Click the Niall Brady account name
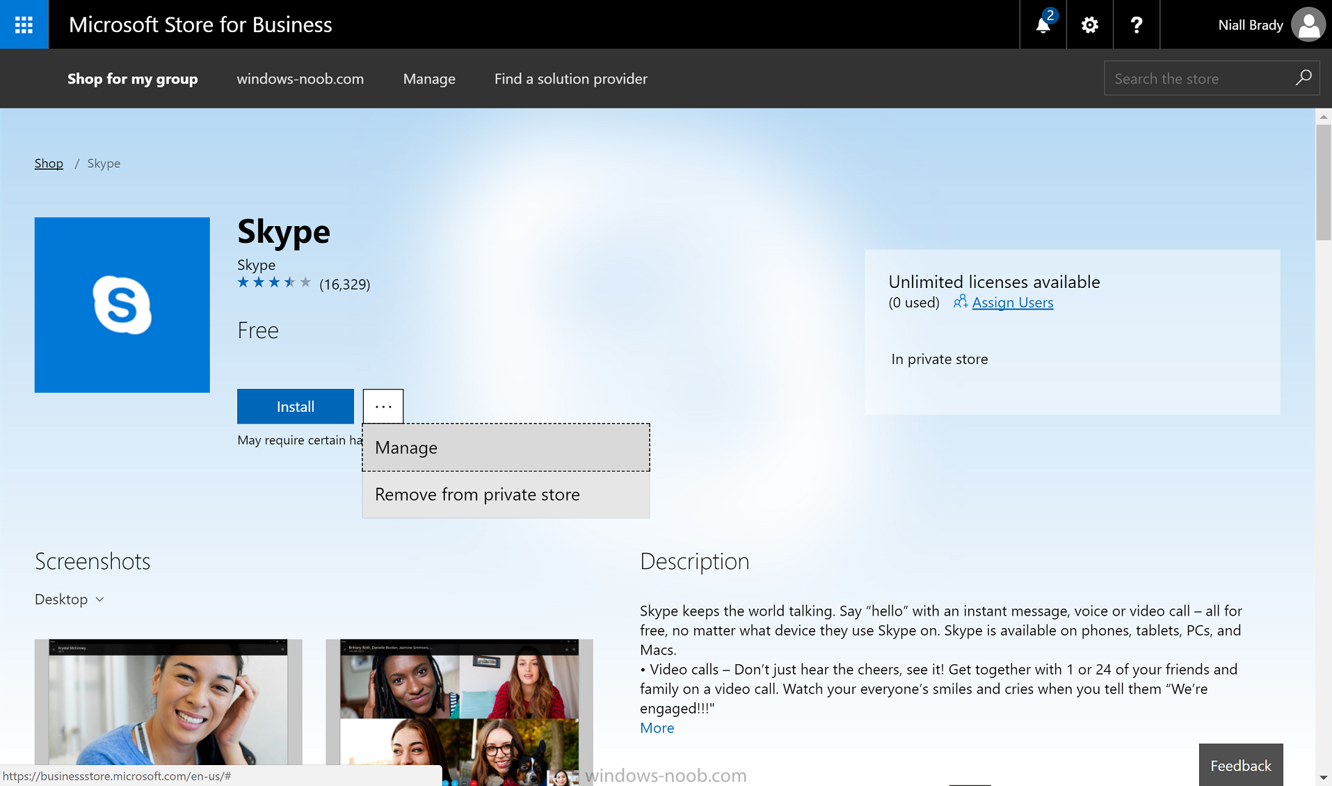 pyautogui.click(x=1250, y=25)
